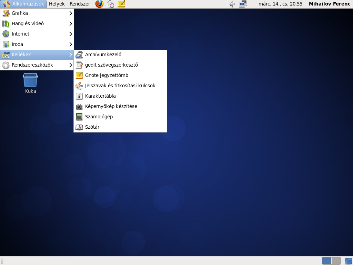Click the Mihailov Ferenc user menu
353x265 pixels.
point(330,4)
